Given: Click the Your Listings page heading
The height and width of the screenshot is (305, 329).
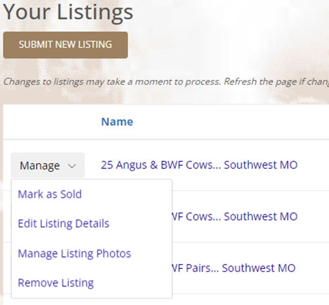Looking at the screenshot, I should pos(68,12).
